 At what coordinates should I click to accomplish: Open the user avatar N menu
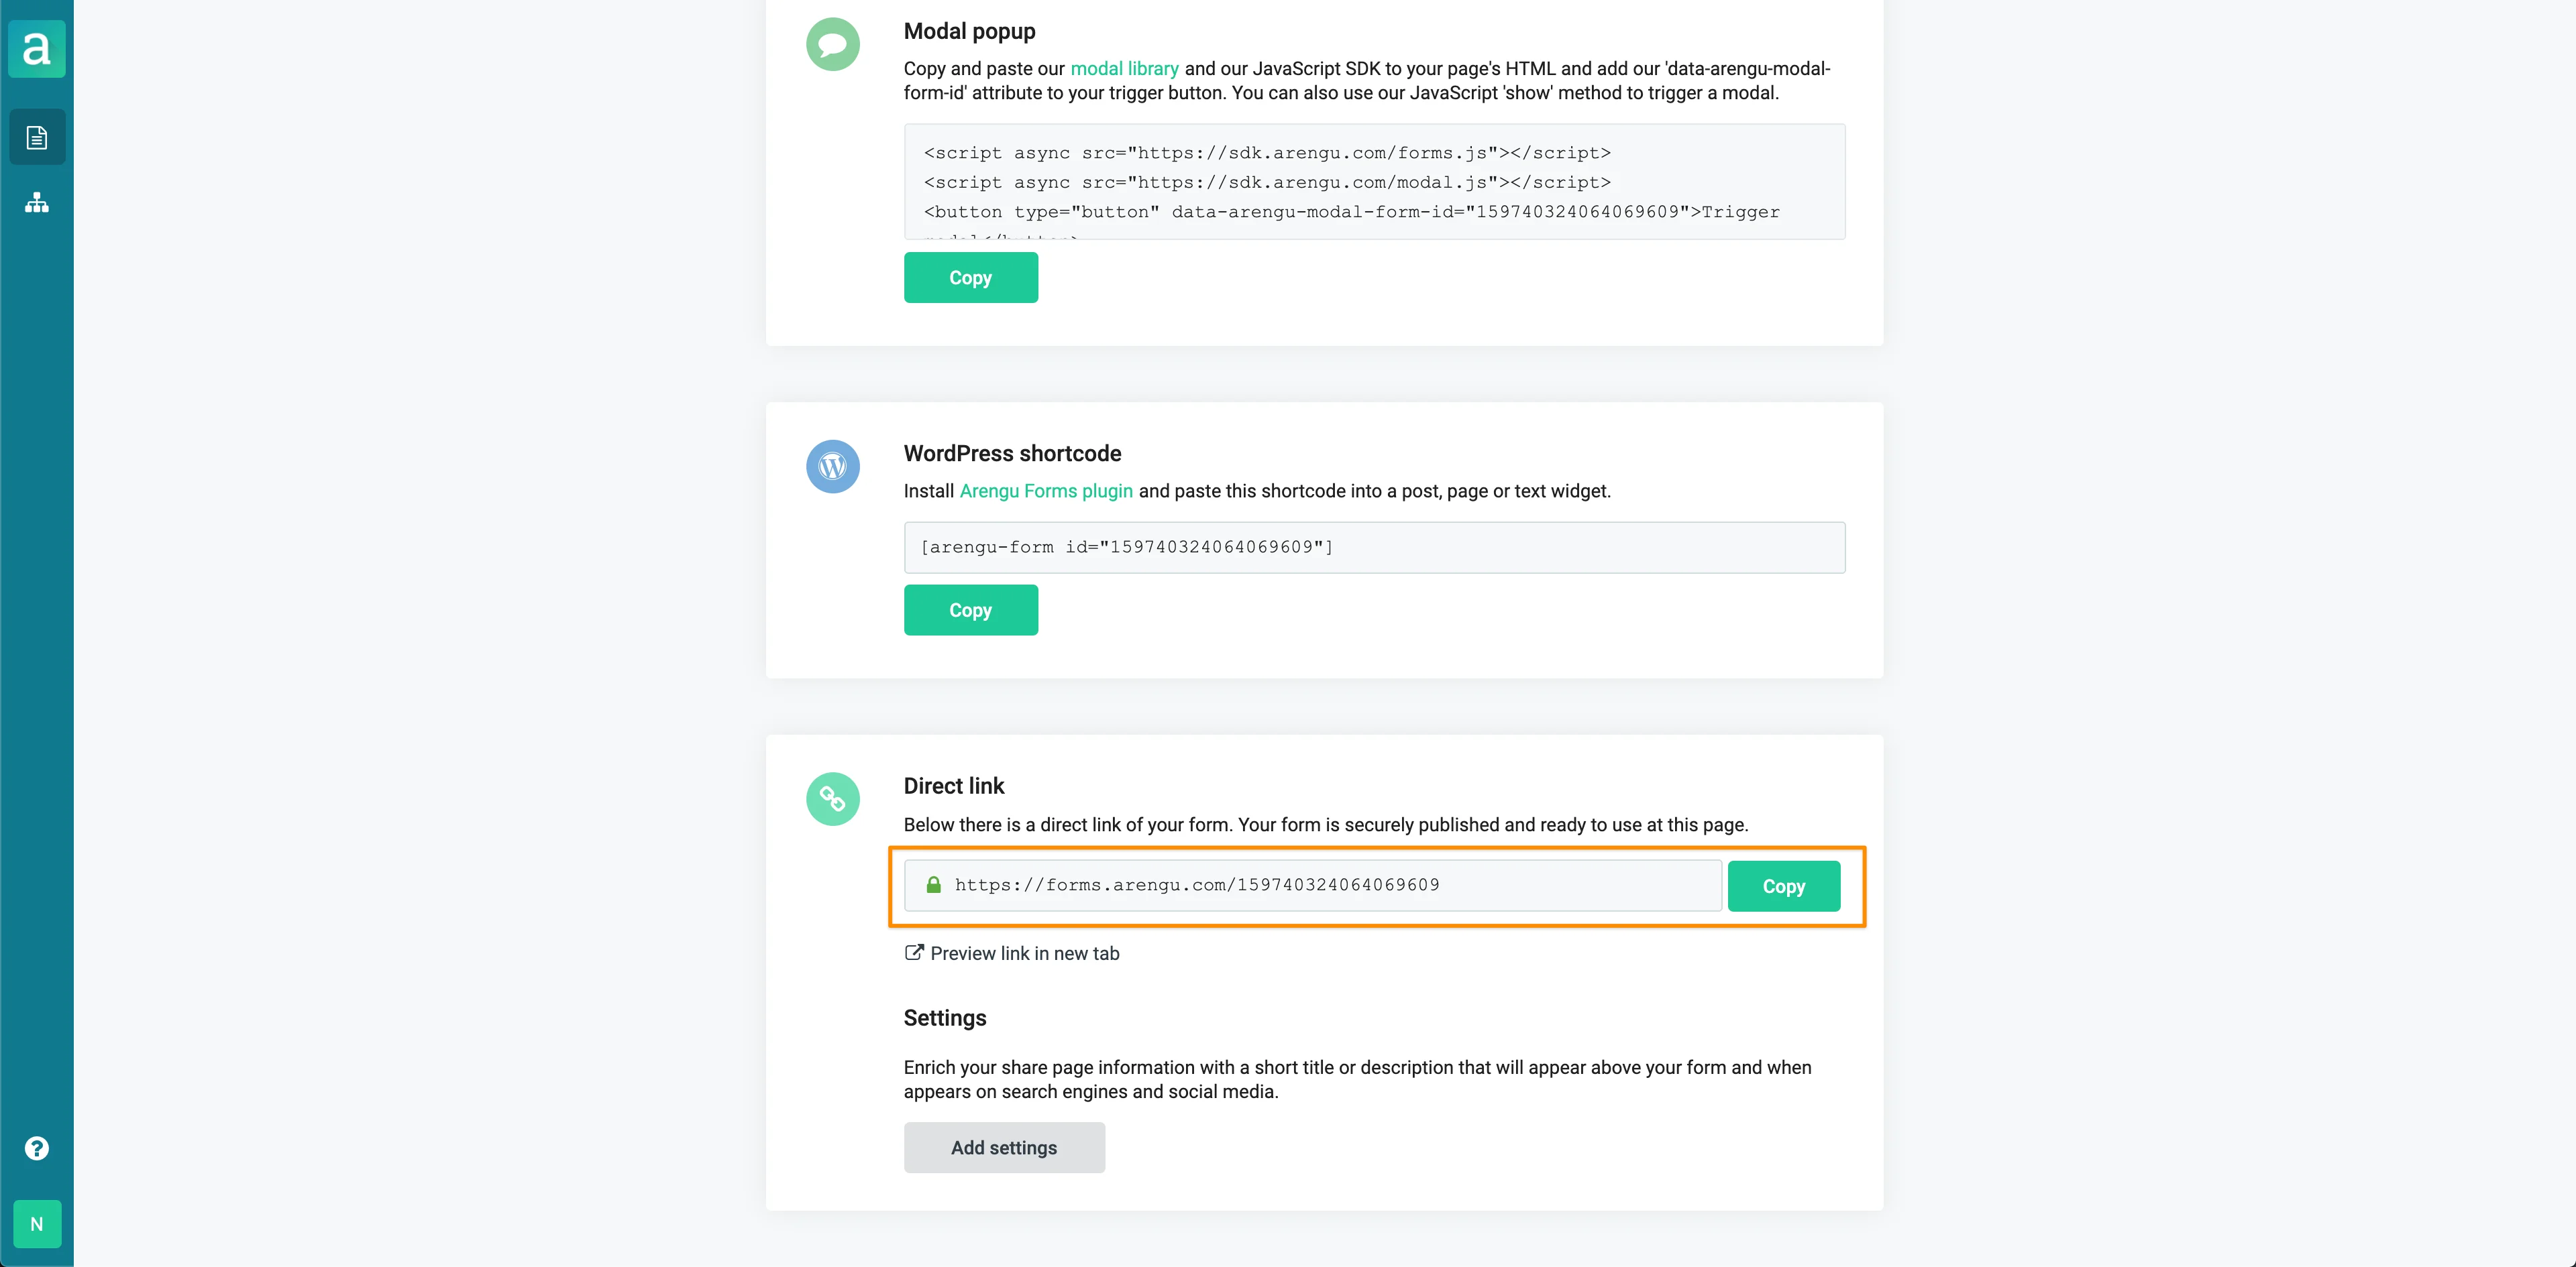pyautogui.click(x=37, y=1224)
